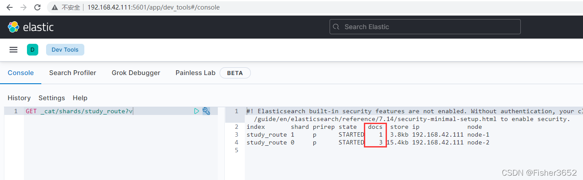Viewport: 583px width, 180px height.
Task: Click the security-minimal-setup.html reference line
Action: tap(411, 119)
